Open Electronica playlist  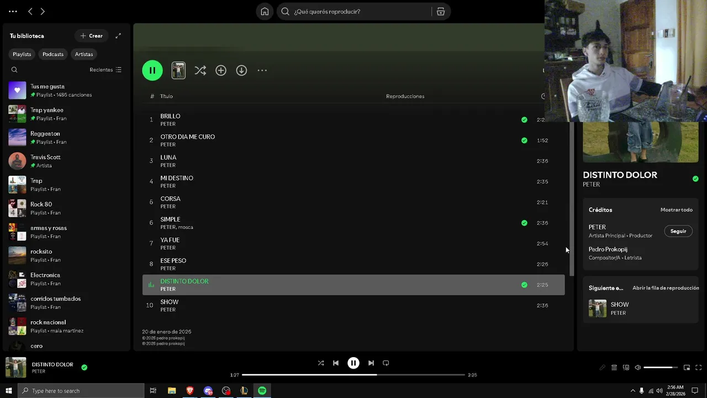(x=66, y=279)
